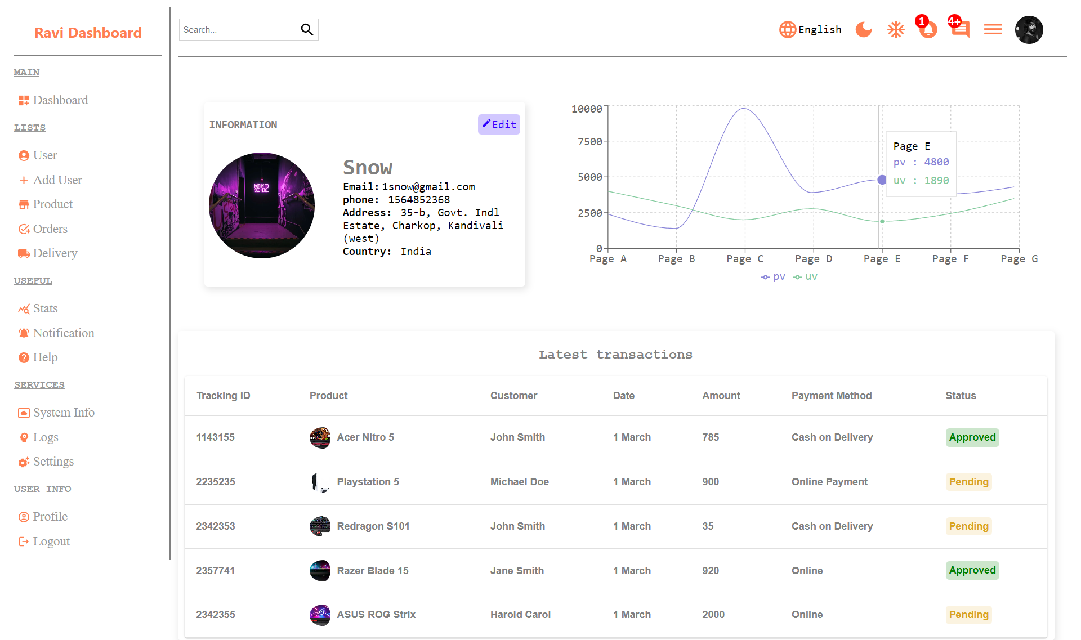The height and width of the screenshot is (640, 1081).
Task: Select the Add User sidebar icon
Action: pos(23,180)
